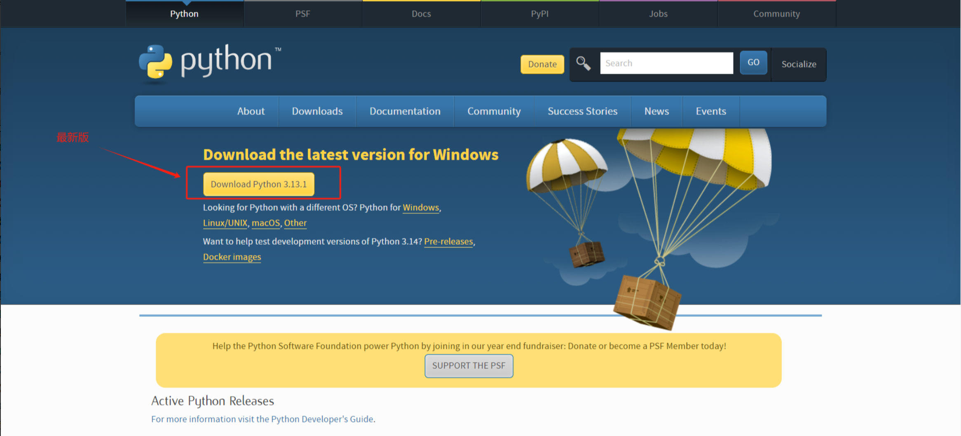Open the Documentation menu

click(405, 111)
